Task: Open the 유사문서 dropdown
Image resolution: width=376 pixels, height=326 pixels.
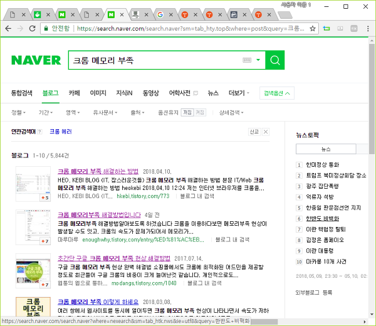Action: (105, 112)
